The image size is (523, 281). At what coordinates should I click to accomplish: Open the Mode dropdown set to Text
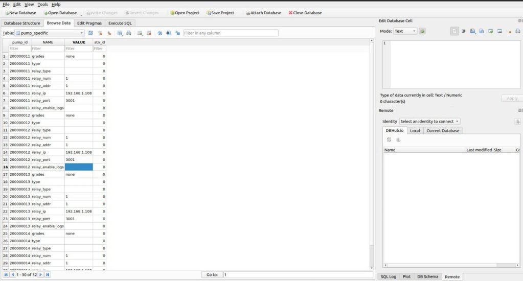405,31
